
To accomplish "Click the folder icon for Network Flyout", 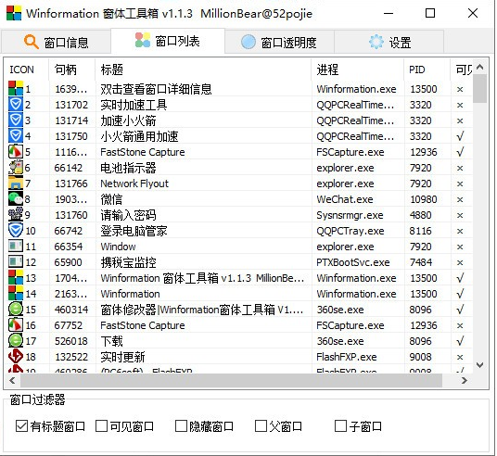I will 16,184.
